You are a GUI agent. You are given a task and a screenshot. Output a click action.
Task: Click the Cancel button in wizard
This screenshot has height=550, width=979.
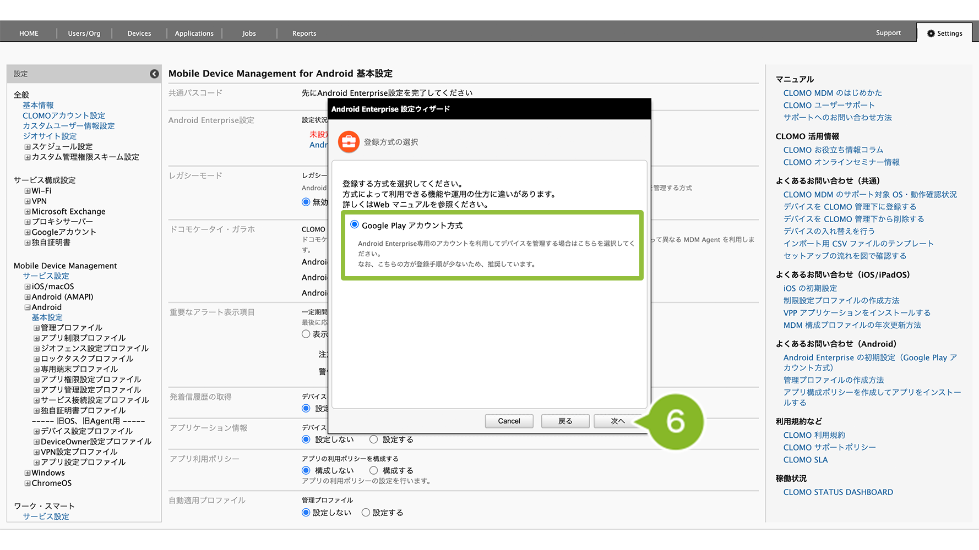[509, 421]
